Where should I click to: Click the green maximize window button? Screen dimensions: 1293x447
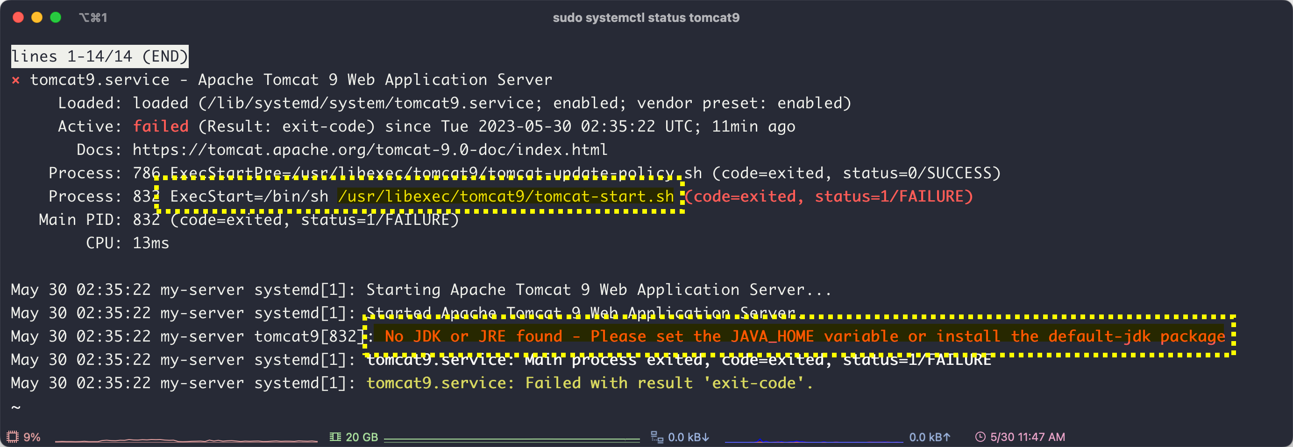tap(56, 18)
